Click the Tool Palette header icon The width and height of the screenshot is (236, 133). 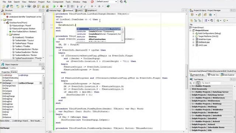(191, 79)
